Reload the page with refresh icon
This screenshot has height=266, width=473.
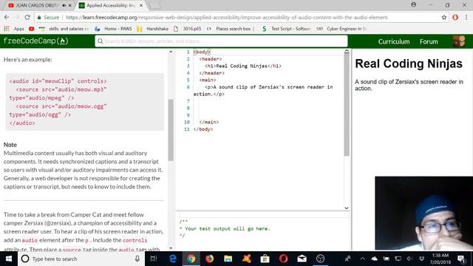coord(27,18)
